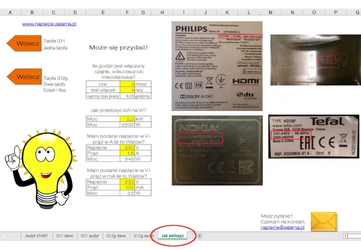
Task: Select the G12g audyt sheet tab
Action: (x=143, y=236)
